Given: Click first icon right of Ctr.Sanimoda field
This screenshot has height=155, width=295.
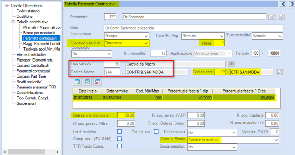Looking at the screenshot, I should [x=272, y=17].
